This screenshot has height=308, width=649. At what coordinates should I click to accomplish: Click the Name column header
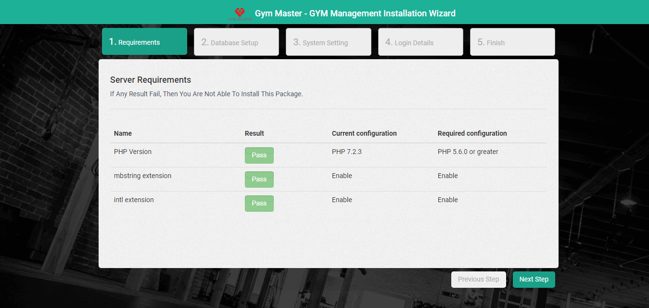click(123, 133)
